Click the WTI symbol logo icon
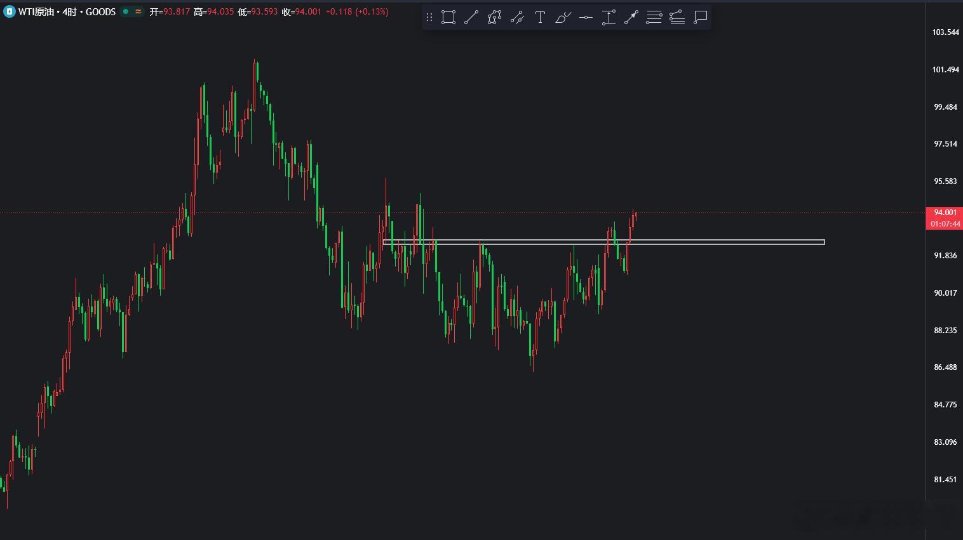This screenshot has height=540, width=963. (x=9, y=11)
